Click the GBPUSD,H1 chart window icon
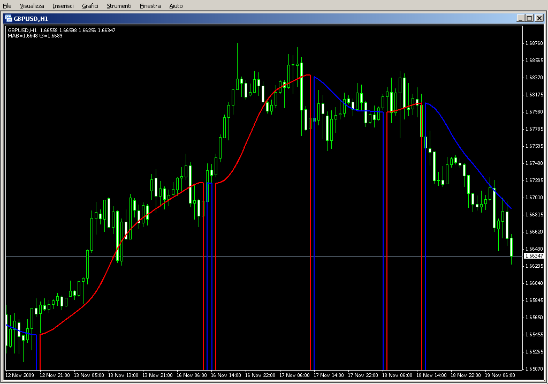Image resolution: width=548 pixels, height=384 pixels. click(x=9, y=19)
